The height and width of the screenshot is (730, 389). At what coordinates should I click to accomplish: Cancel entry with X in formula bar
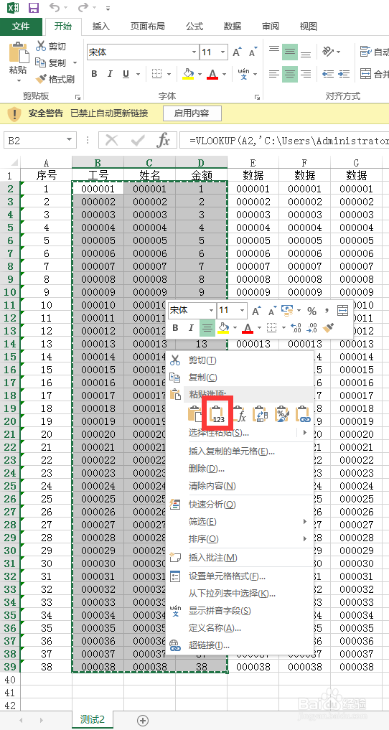[111, 140]
